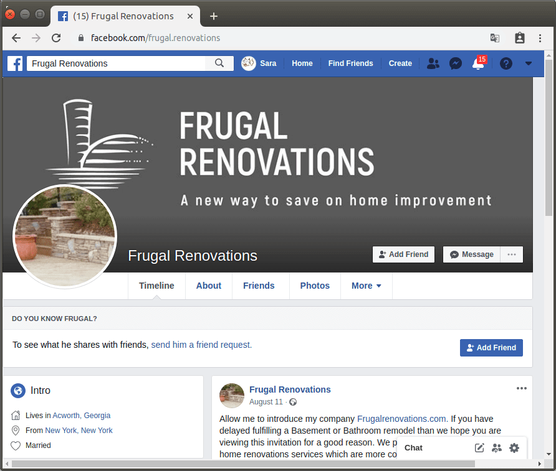Click the vertical scrollbar down arrow
Viewport: 556px width, 471px height.
click(549, 454)
